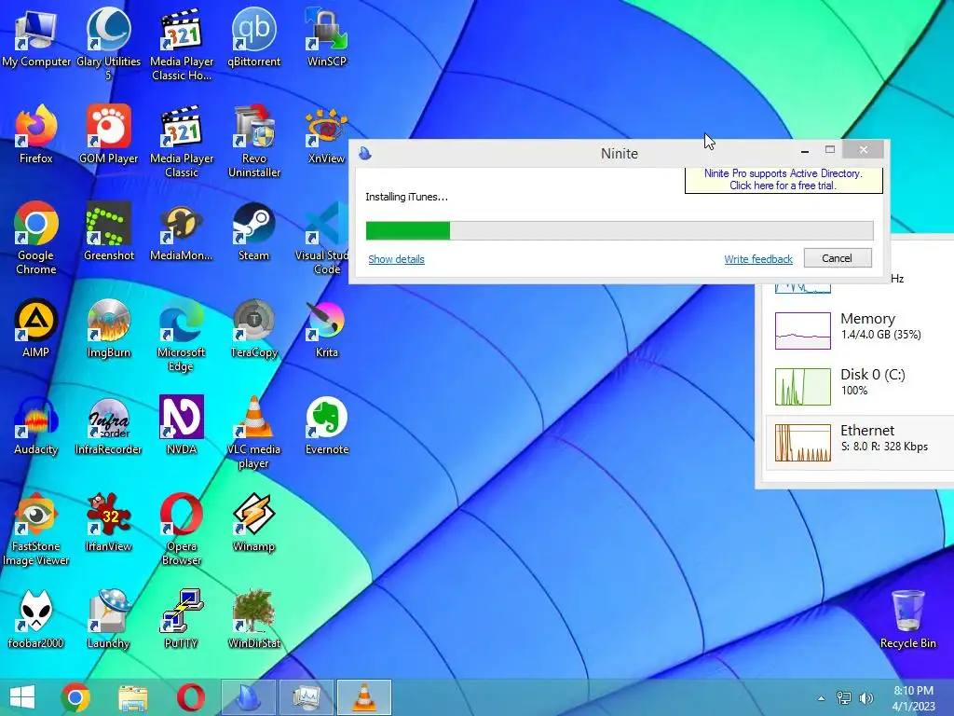Launch VLC media player desktop icon

click(x=253, y=431)
